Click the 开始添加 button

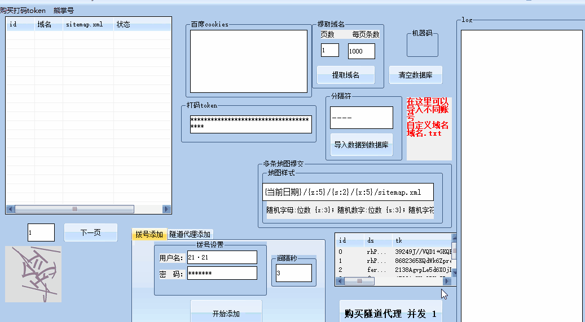pyautogui.click(x=226, y=312)
